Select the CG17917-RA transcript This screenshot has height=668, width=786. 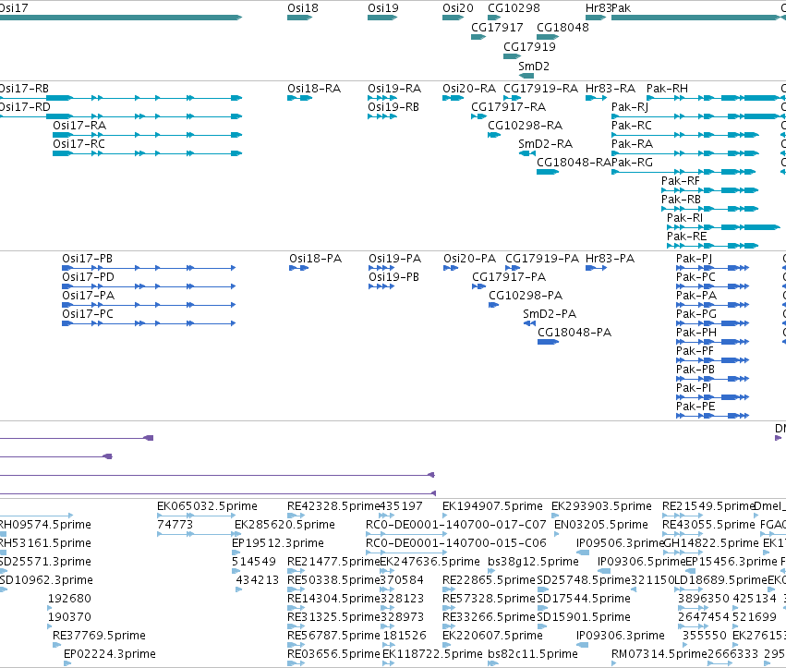click(478, 116)
